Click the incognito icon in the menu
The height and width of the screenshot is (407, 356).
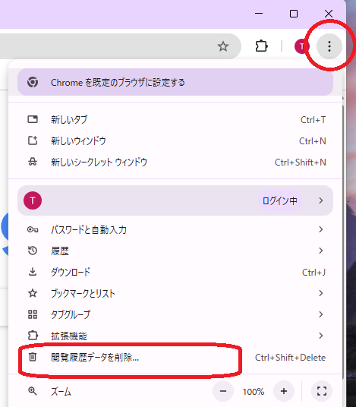coord(33,162)
